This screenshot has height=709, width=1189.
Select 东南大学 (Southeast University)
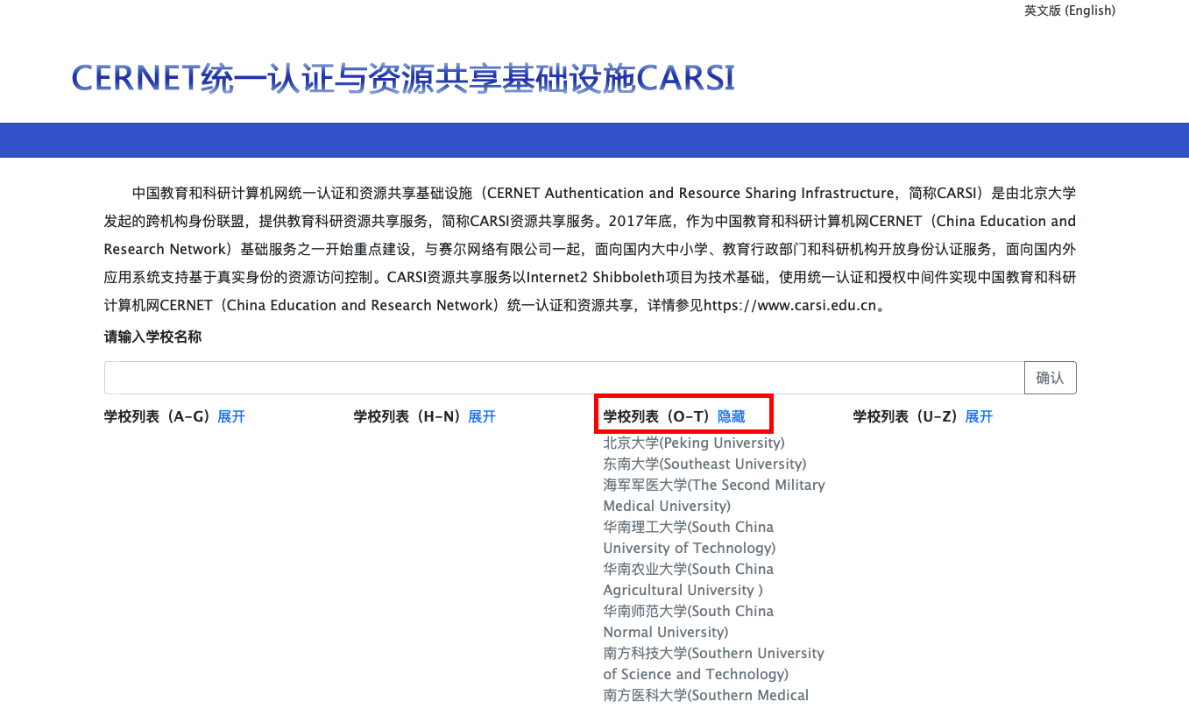pyautogui.click(x=704, y=464)
